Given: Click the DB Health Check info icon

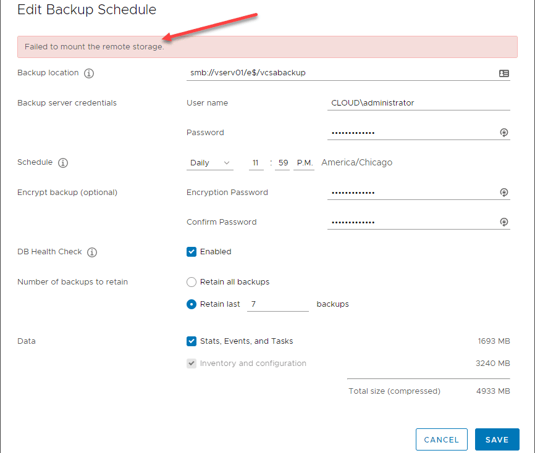Looking at the screenshot, I should [92, 252].
